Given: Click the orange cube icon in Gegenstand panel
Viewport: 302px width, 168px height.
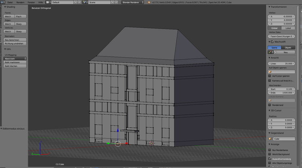Looking at the screenshot, I should (x=270, y=139).
